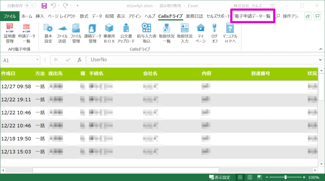Image resolution: width=325 pixels, height=181 pixels.
Task: Click the 100% zoom level
Action: 314,178
